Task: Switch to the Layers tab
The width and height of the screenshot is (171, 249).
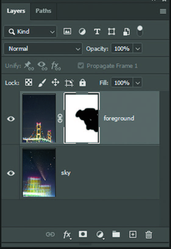Action: pyautogui.click(x=16, y=11)
